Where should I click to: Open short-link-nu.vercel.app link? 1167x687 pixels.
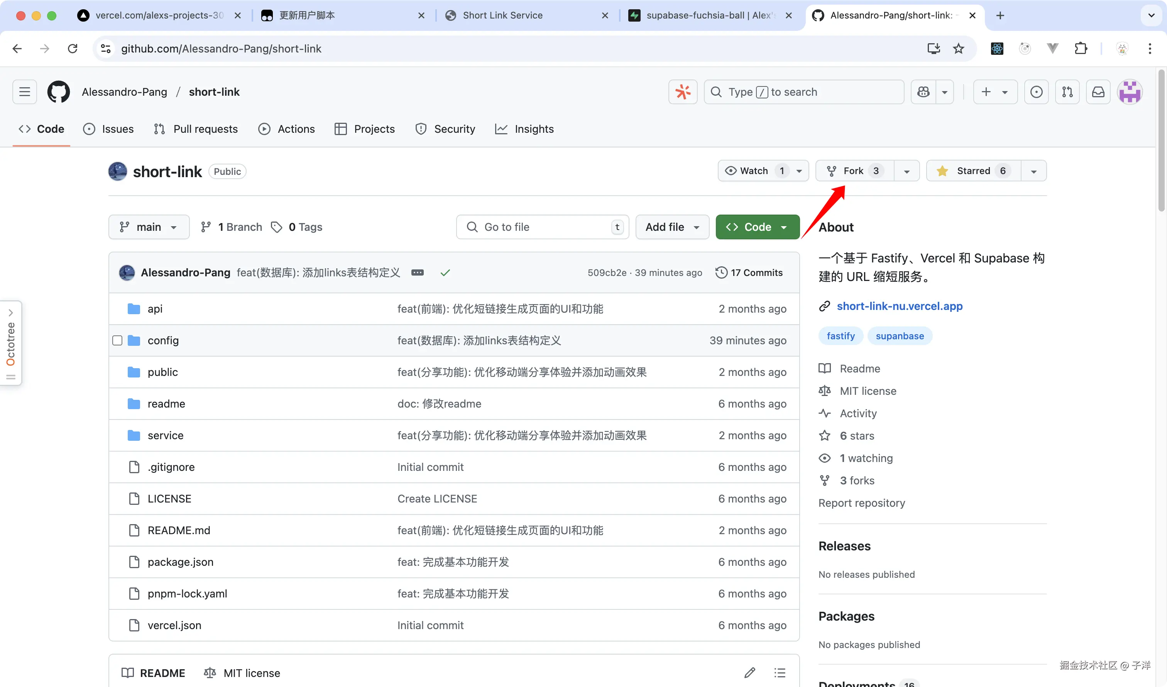899,306
